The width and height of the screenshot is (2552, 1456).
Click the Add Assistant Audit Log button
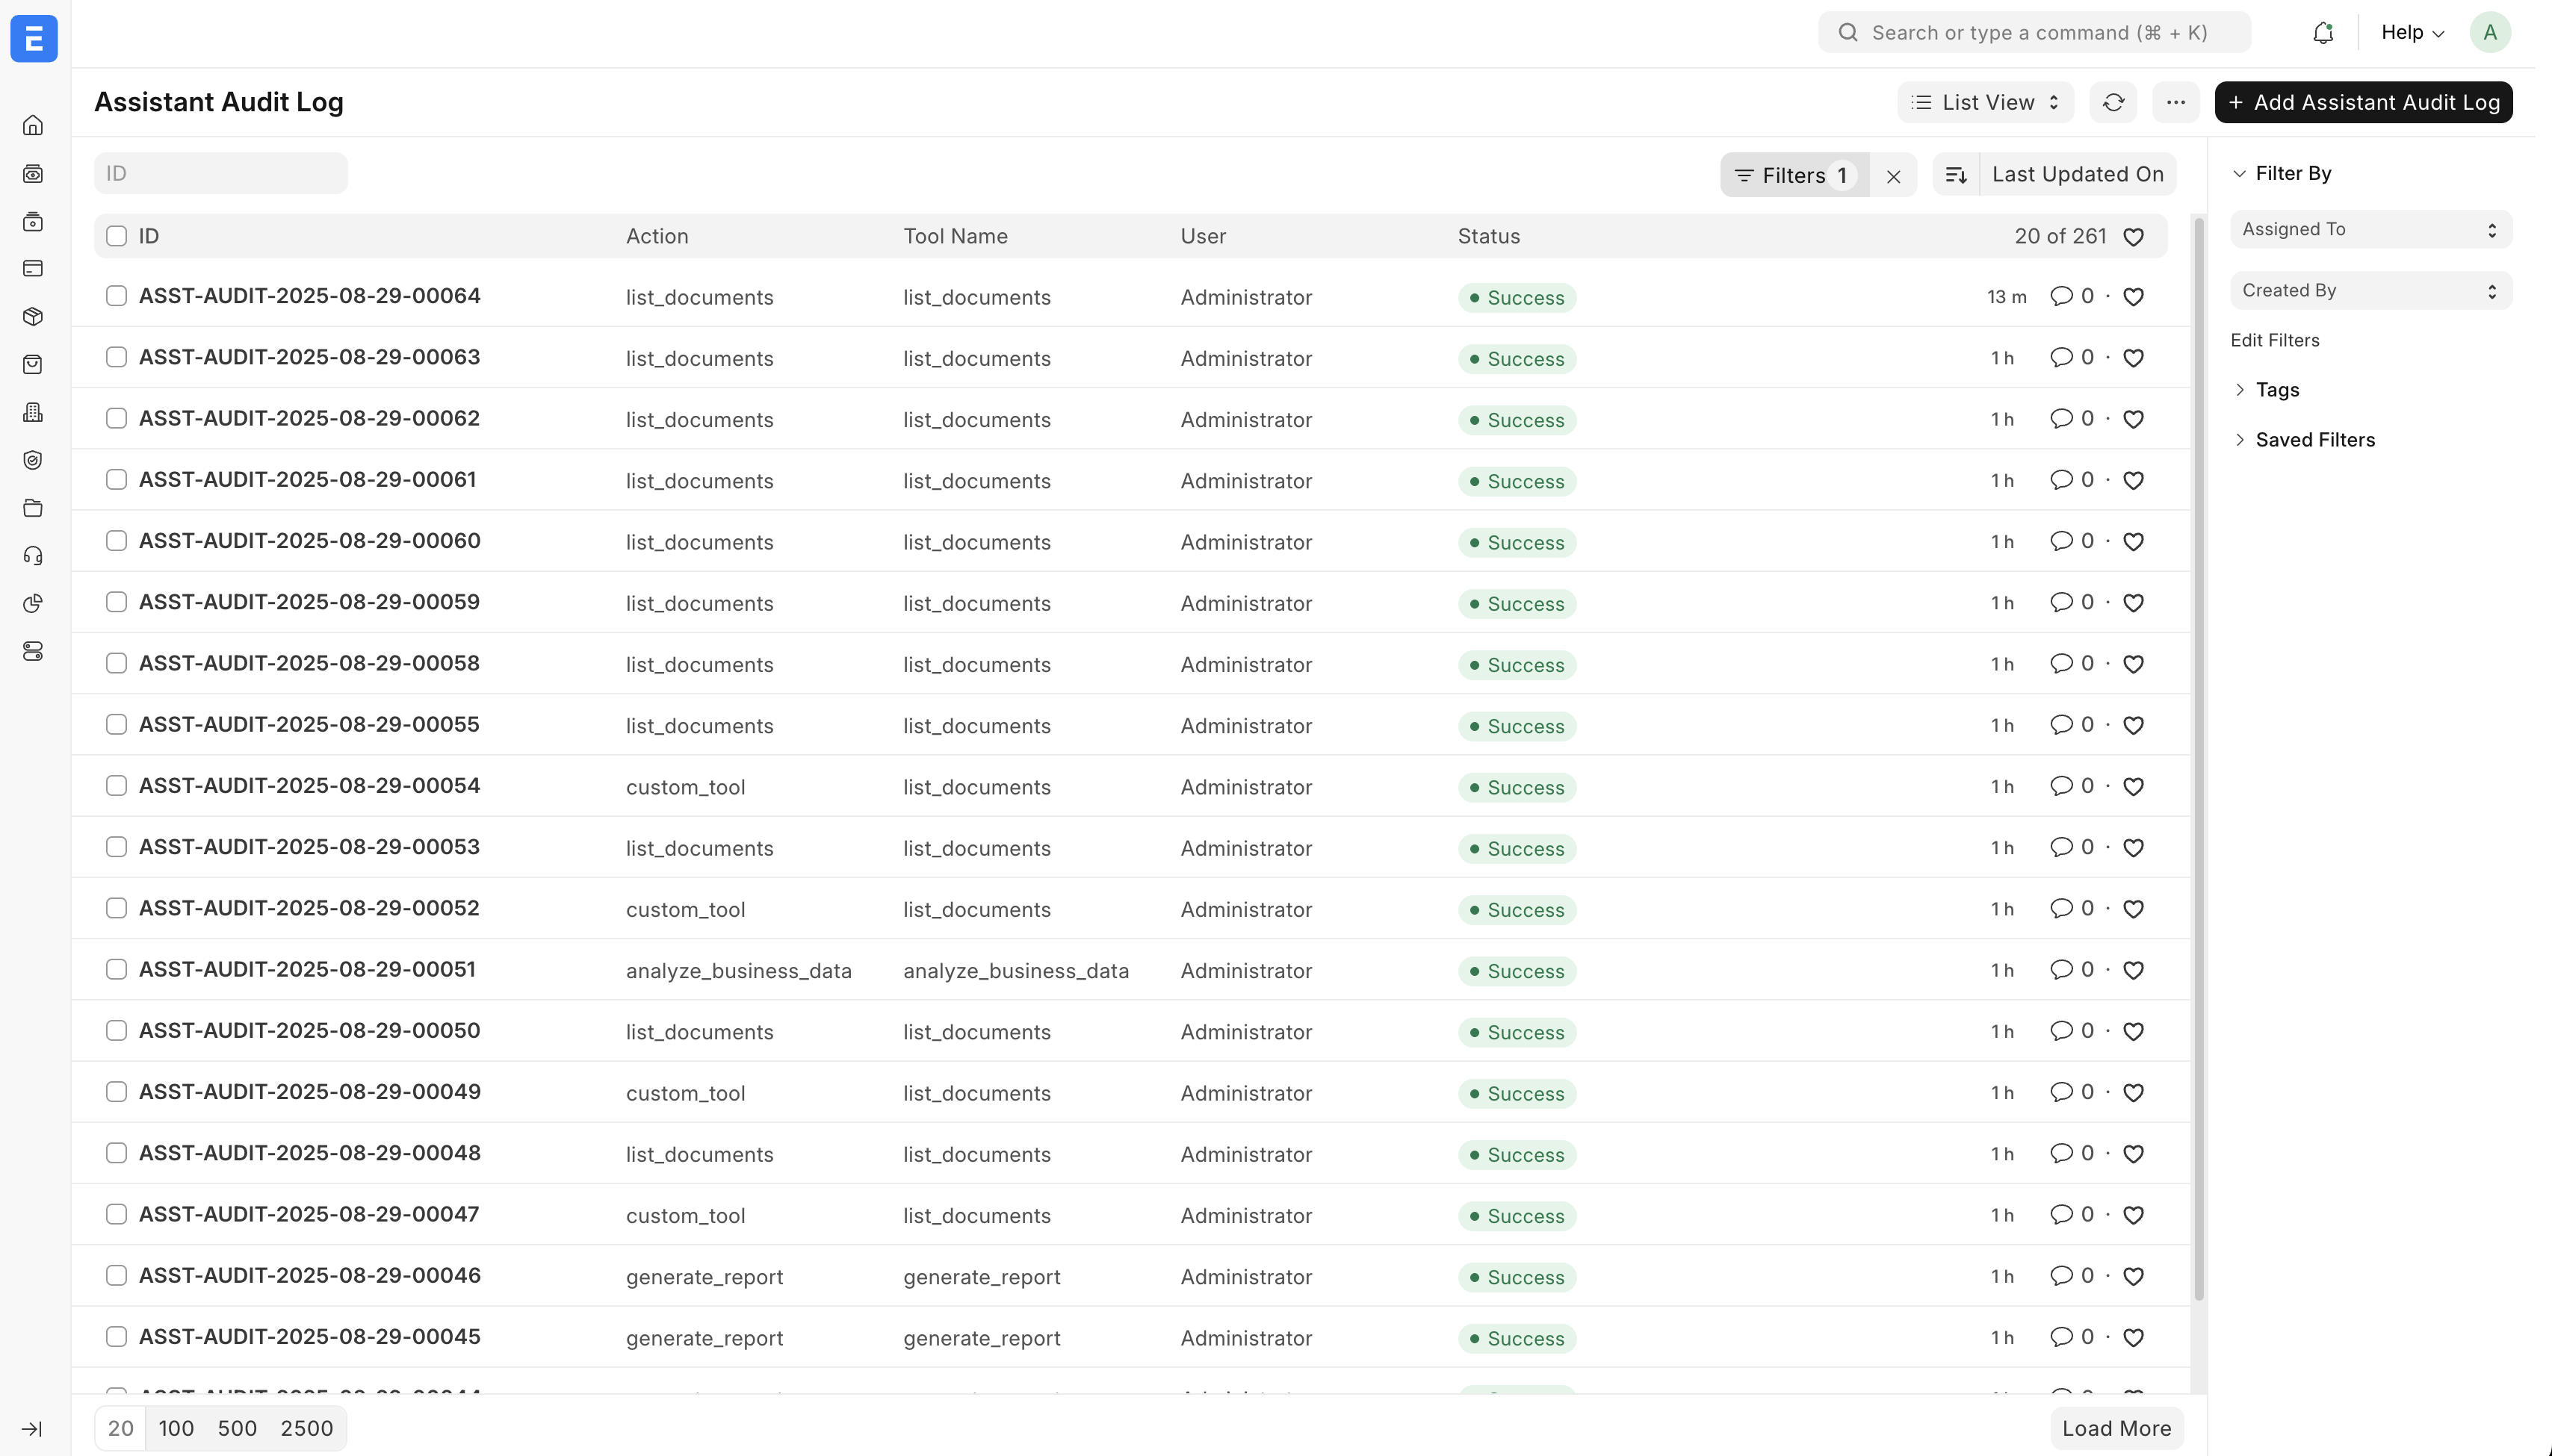point(2364,102)
